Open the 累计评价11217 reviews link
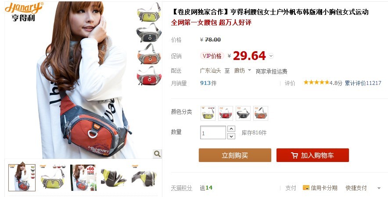 point(363,83)
